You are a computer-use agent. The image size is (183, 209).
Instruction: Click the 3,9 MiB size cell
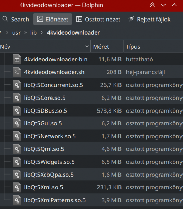coord(111,200)
